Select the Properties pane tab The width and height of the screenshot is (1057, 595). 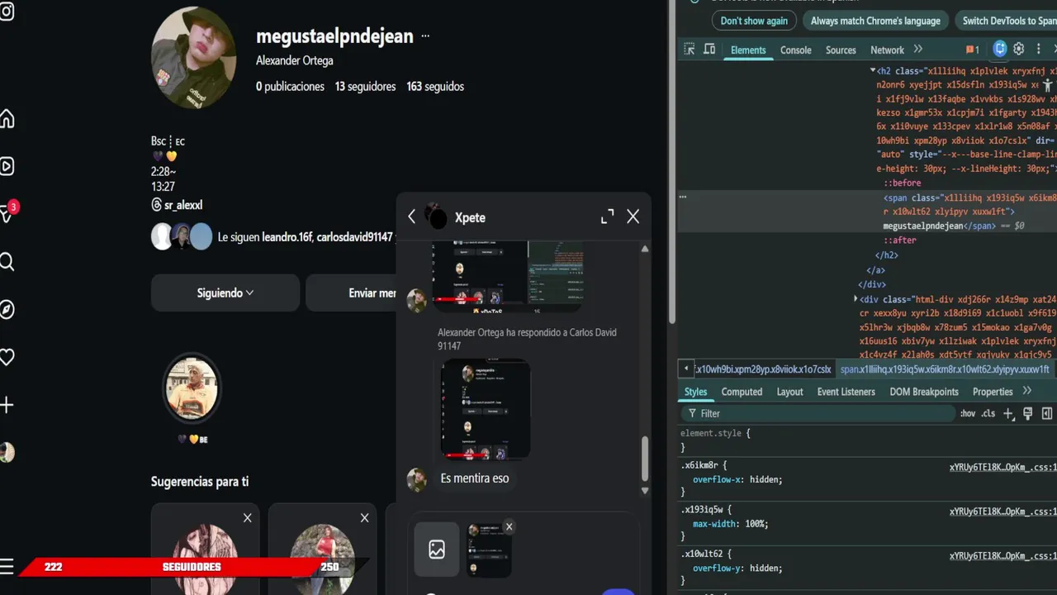993,392
